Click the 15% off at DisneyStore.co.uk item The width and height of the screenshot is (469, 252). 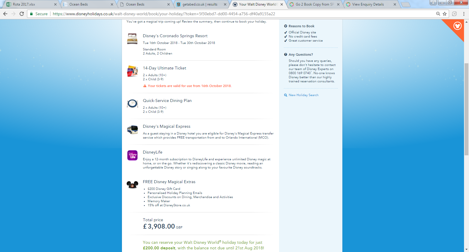(x=169, y=205)
